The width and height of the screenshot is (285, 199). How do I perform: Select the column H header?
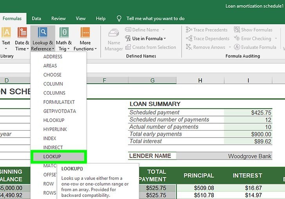(200, 81)
